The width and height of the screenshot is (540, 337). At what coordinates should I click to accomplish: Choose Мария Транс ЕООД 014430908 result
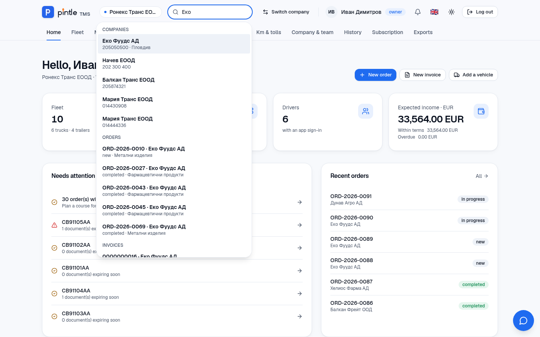click(174, 102)
